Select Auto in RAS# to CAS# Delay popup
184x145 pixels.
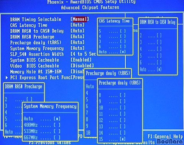[x=151, y=69]
